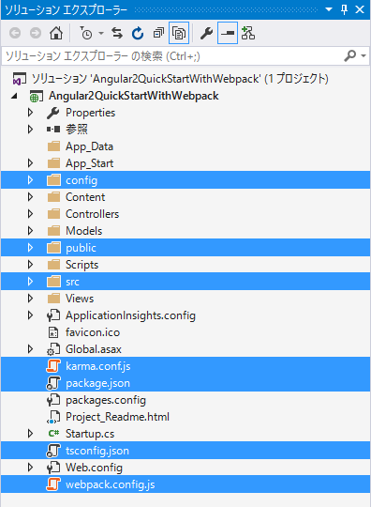Click the Back navigation arrow

point(15,33)
